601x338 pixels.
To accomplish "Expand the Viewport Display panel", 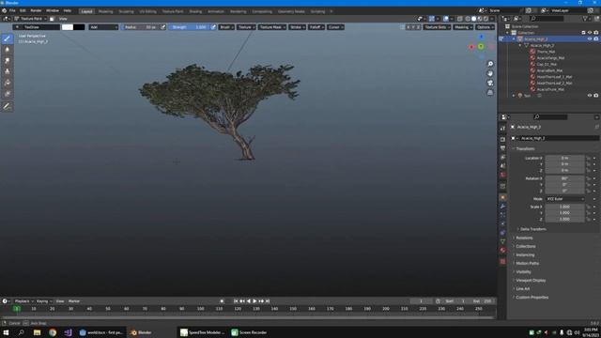I will click(x=531, y=280).
